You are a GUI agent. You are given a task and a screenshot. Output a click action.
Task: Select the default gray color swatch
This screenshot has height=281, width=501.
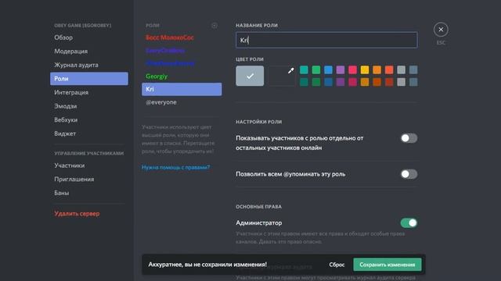(x=250, y=76)
